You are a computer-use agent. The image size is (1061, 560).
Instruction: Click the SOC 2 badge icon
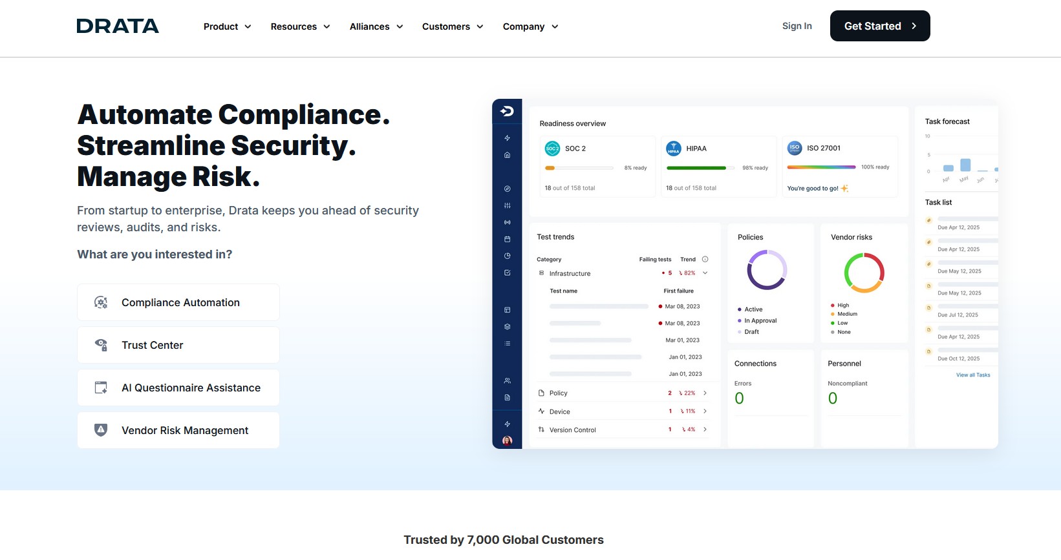552,149
